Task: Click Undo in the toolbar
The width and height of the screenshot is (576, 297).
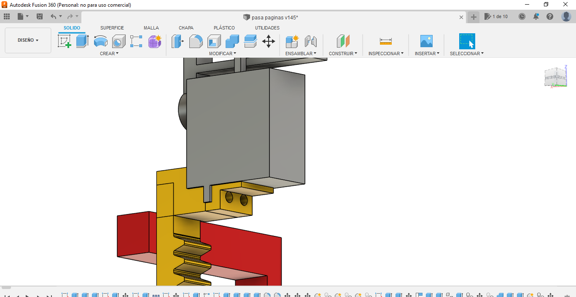Action: coord(52,16)
